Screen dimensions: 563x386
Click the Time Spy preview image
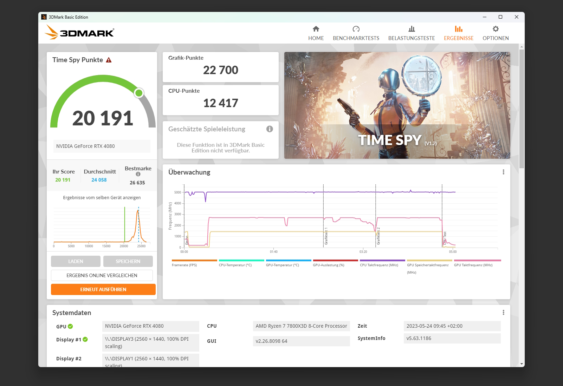[397, 105]
